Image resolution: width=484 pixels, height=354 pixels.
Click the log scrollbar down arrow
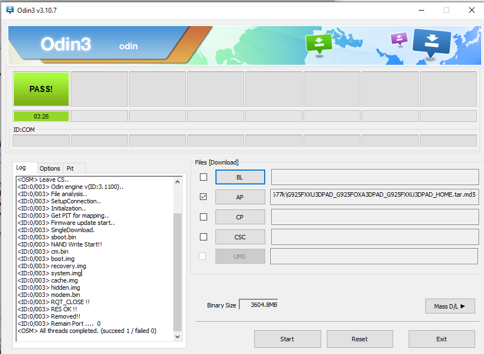(178, 337)
